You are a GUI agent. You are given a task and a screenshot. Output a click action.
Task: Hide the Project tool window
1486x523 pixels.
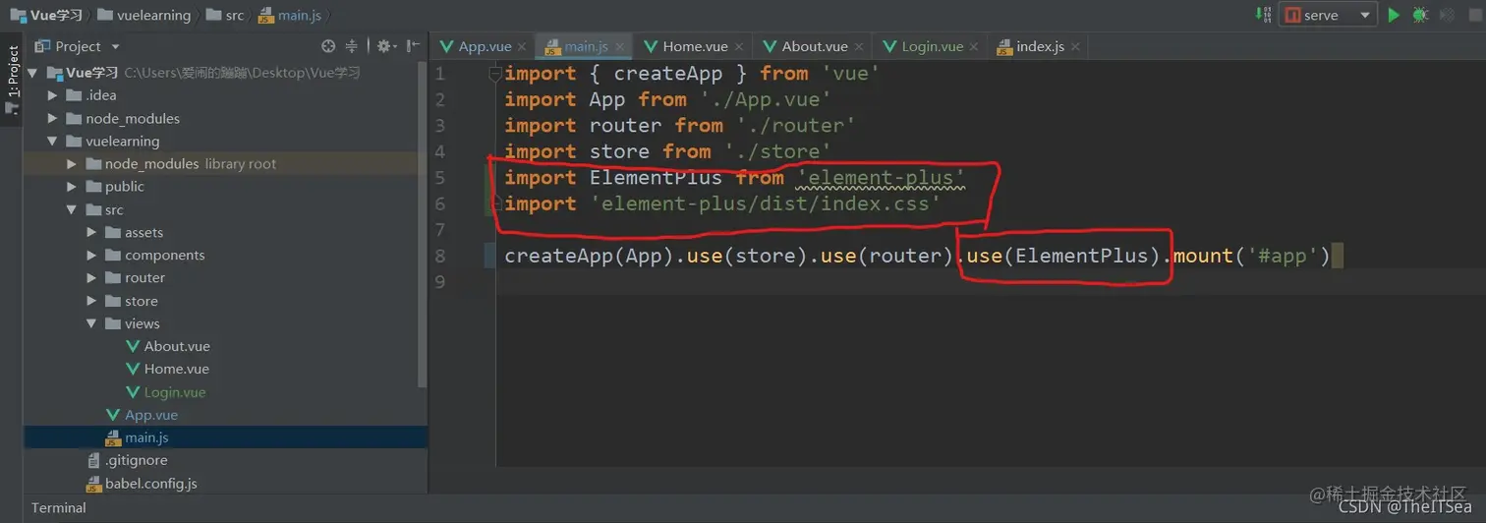tap(413, 46)
